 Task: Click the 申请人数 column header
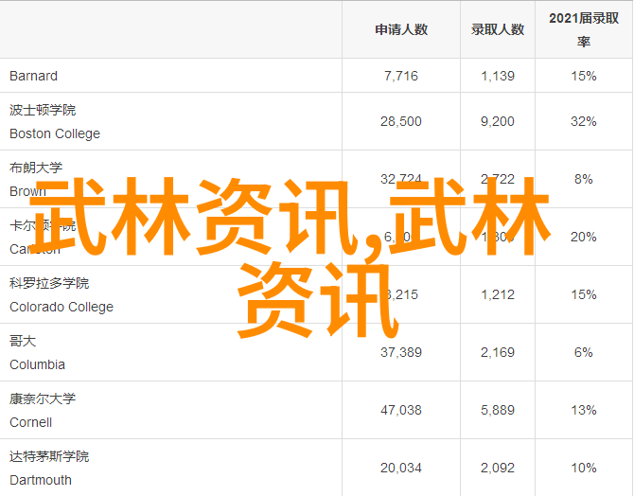[x=401, y=29]
